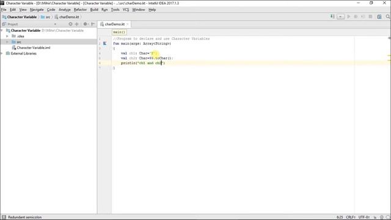Open Project Structure icon in toolbar
The image size is (391, 220).
click(x=379, y=16)
